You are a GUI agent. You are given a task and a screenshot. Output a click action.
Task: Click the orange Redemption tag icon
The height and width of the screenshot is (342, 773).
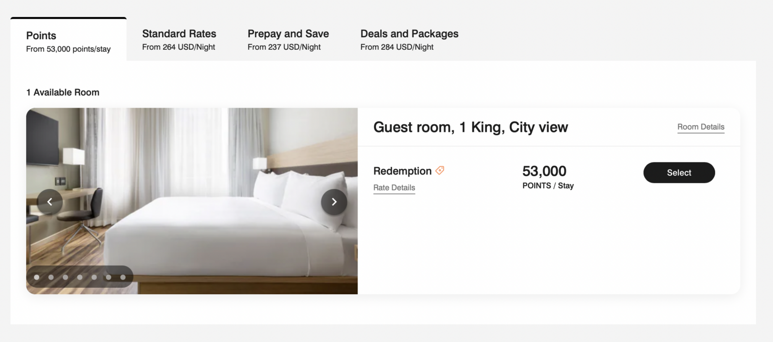[440, 171]
